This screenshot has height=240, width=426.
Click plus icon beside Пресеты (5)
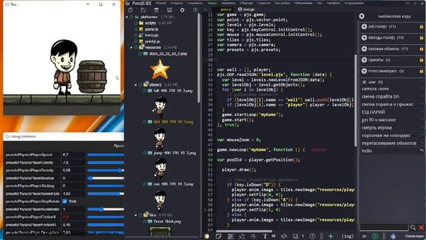point(364,60)
